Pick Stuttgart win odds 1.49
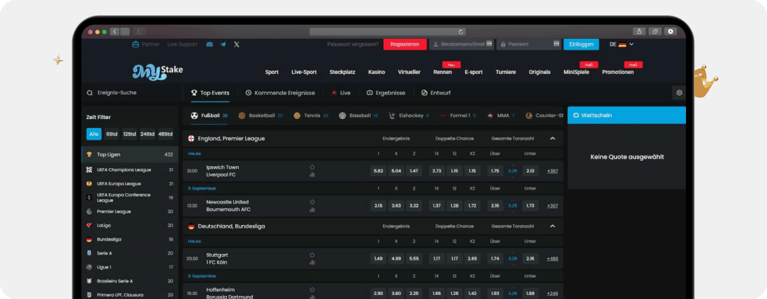 tap(378, 259)
